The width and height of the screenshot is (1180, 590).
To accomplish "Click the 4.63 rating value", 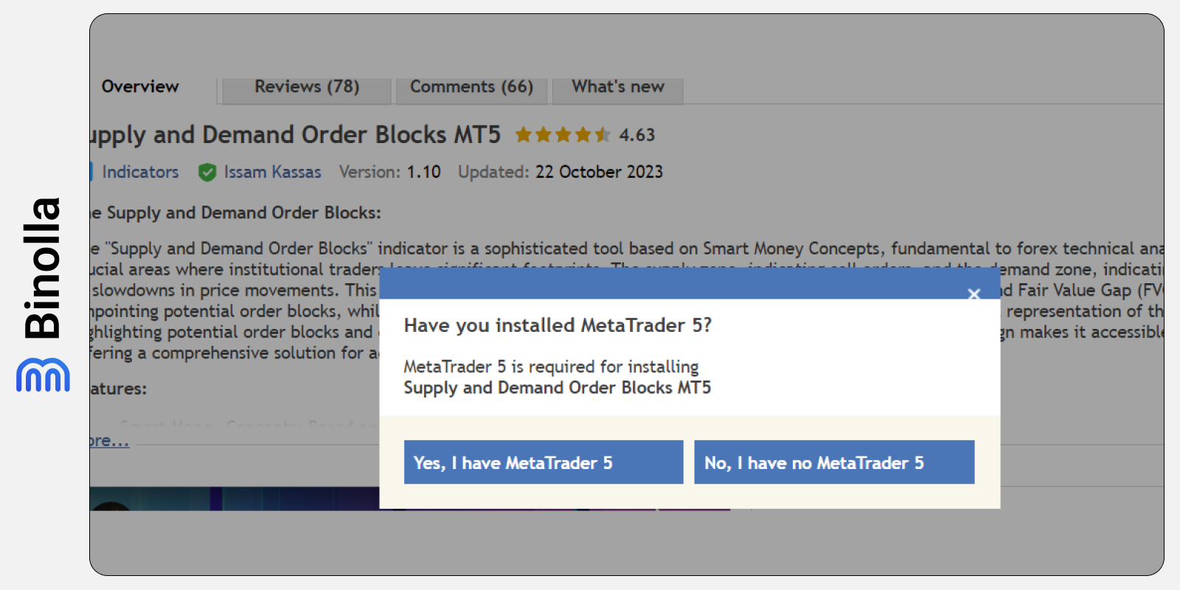I will click(636, 135).
